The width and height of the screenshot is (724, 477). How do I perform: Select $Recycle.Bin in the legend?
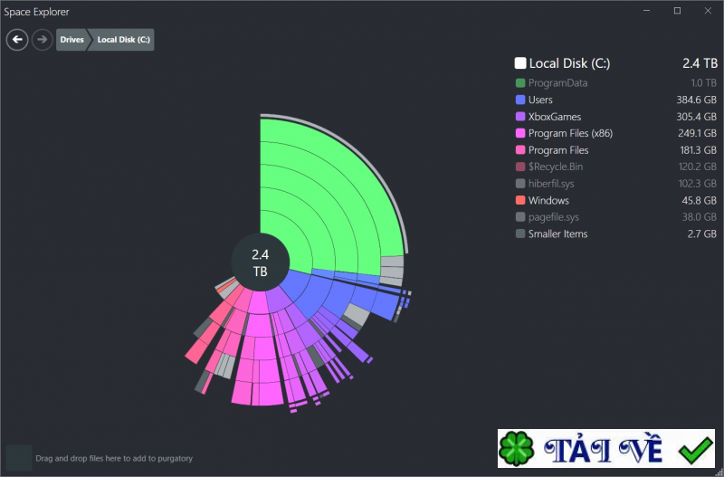556,167
